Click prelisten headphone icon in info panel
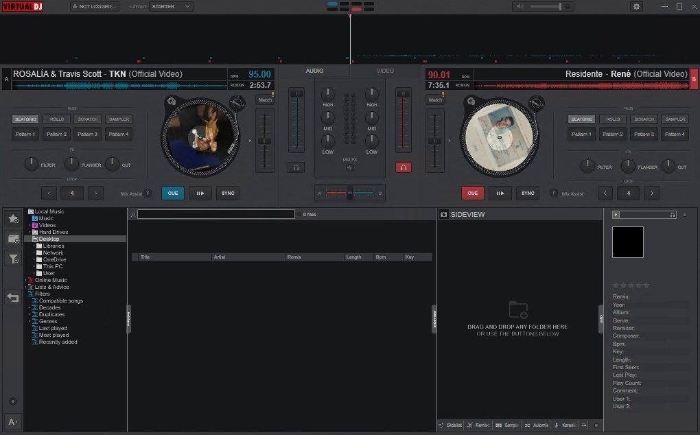The width and height of the screenshot is (700, 435). [673, 215]
